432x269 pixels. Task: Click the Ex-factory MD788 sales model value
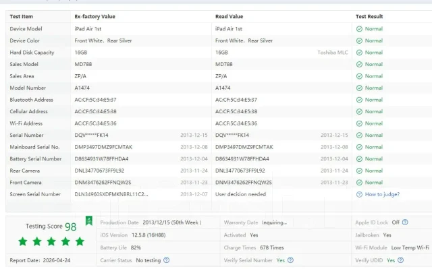[x=83, y=64]
